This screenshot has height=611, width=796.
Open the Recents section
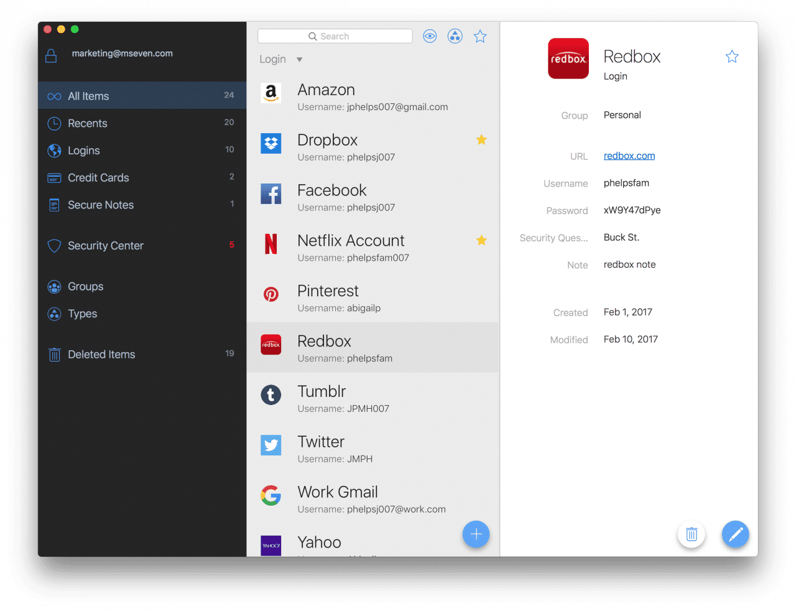(x=142, y=123)
